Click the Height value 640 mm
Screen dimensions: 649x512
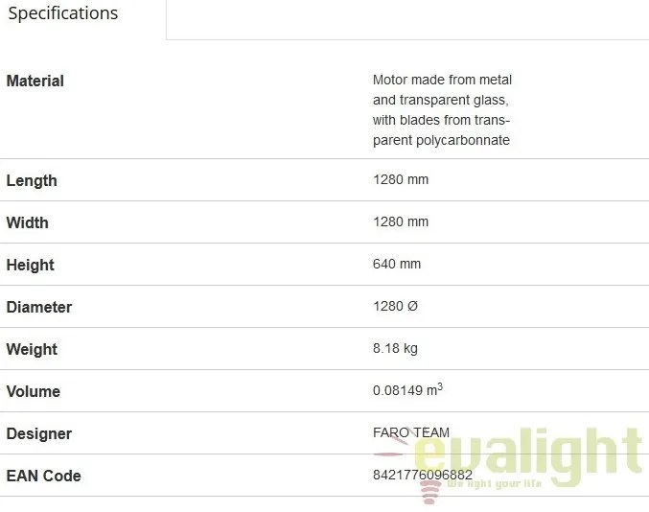tap(397, 265)
